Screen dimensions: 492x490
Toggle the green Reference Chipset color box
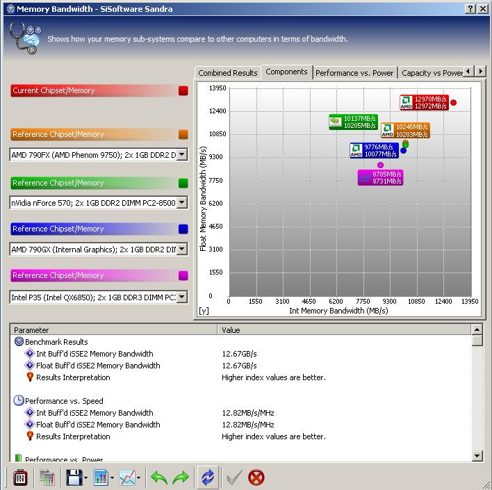[x=183, y=183]
